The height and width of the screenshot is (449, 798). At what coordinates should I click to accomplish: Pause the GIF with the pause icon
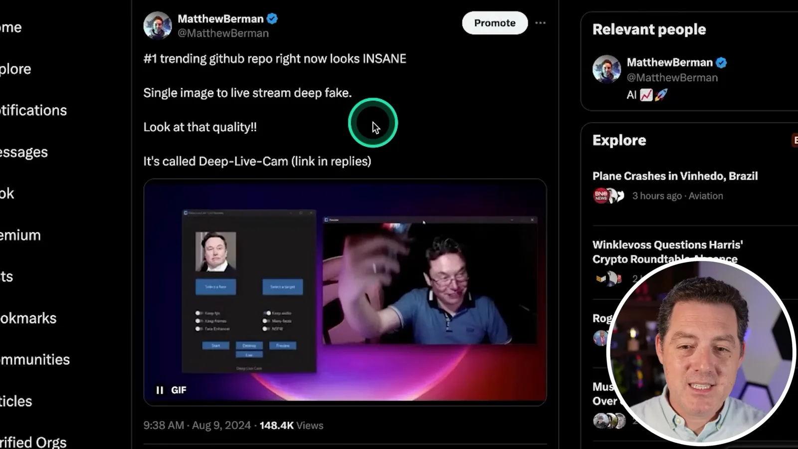[x=160, y=390]
